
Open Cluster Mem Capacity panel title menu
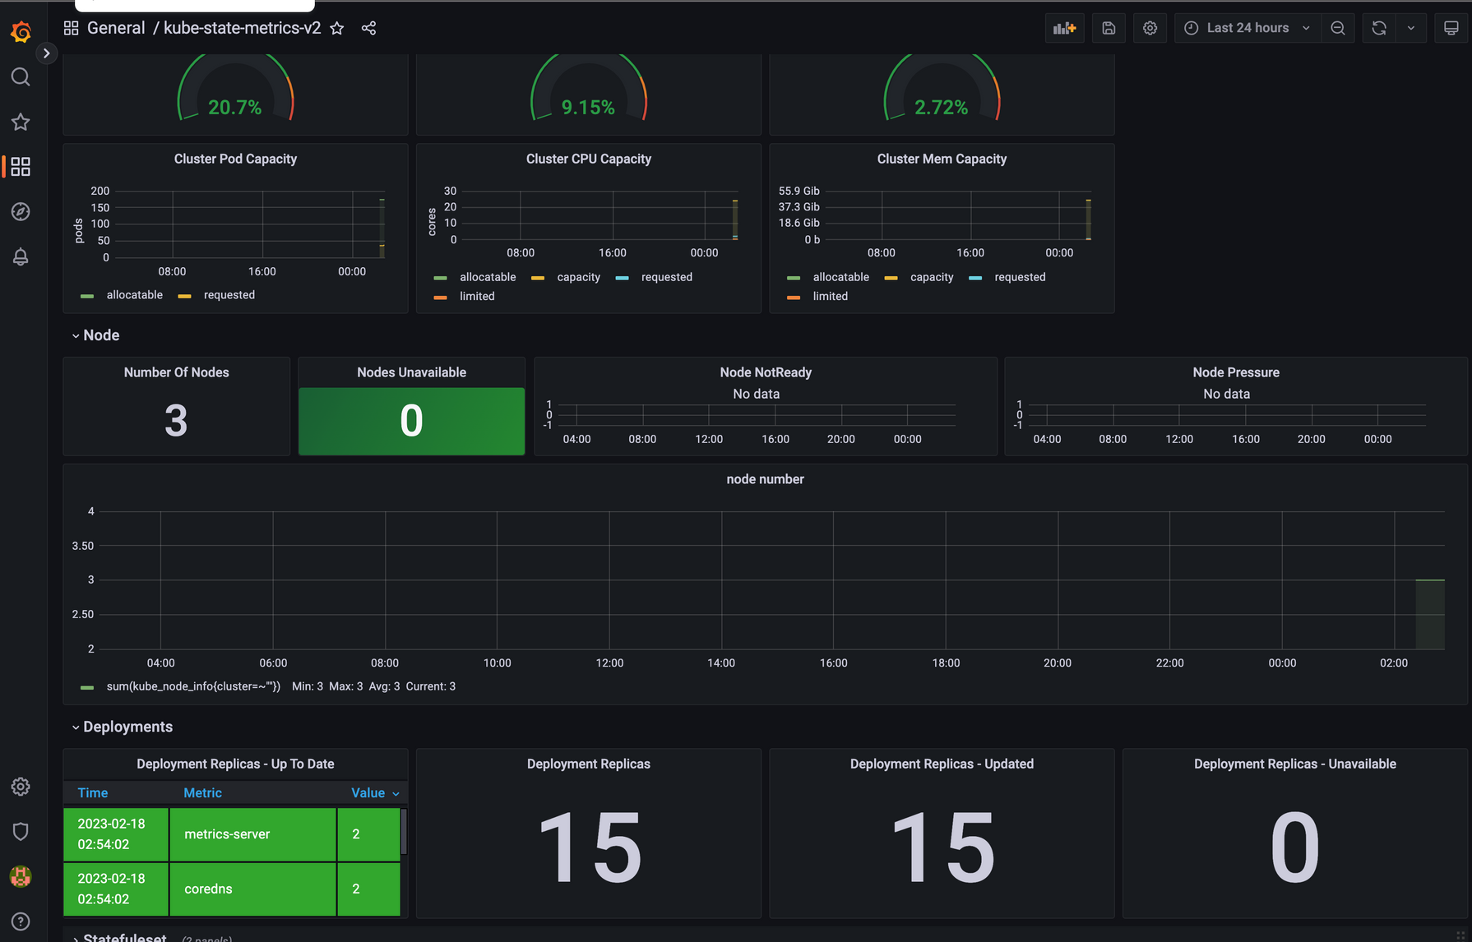pyautogui.click(x=942, y=159)
